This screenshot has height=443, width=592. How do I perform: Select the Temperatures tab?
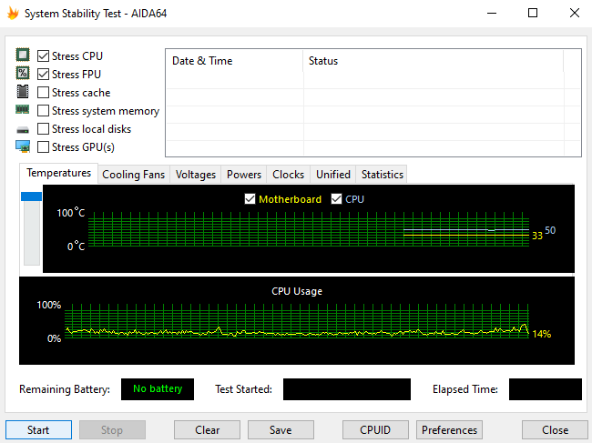point(59,173)
